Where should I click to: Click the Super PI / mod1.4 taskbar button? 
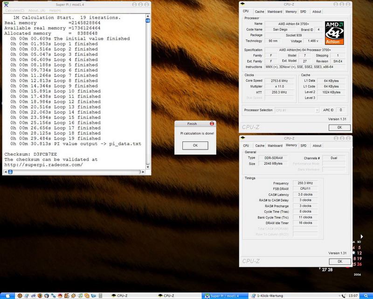tap(225, 296)
